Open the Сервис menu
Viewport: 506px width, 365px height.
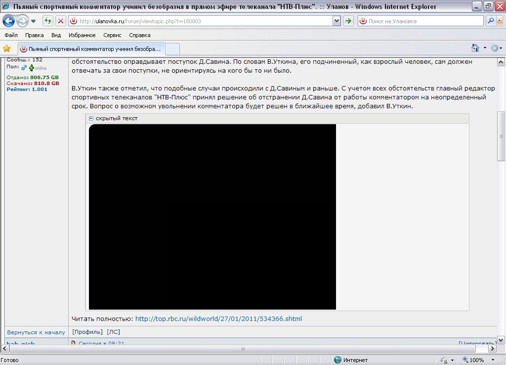tap(112, 35)
